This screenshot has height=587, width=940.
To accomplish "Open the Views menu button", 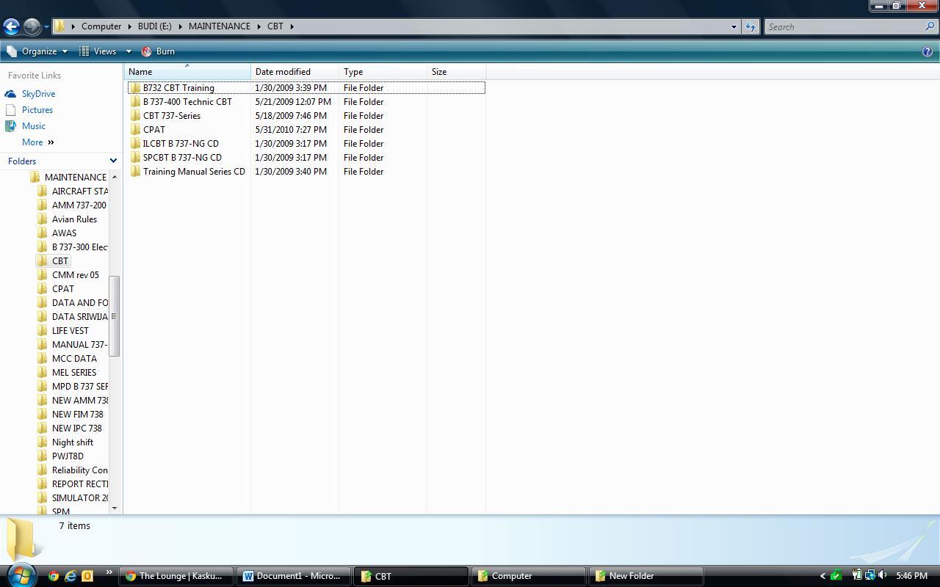I will click(98, 51).
